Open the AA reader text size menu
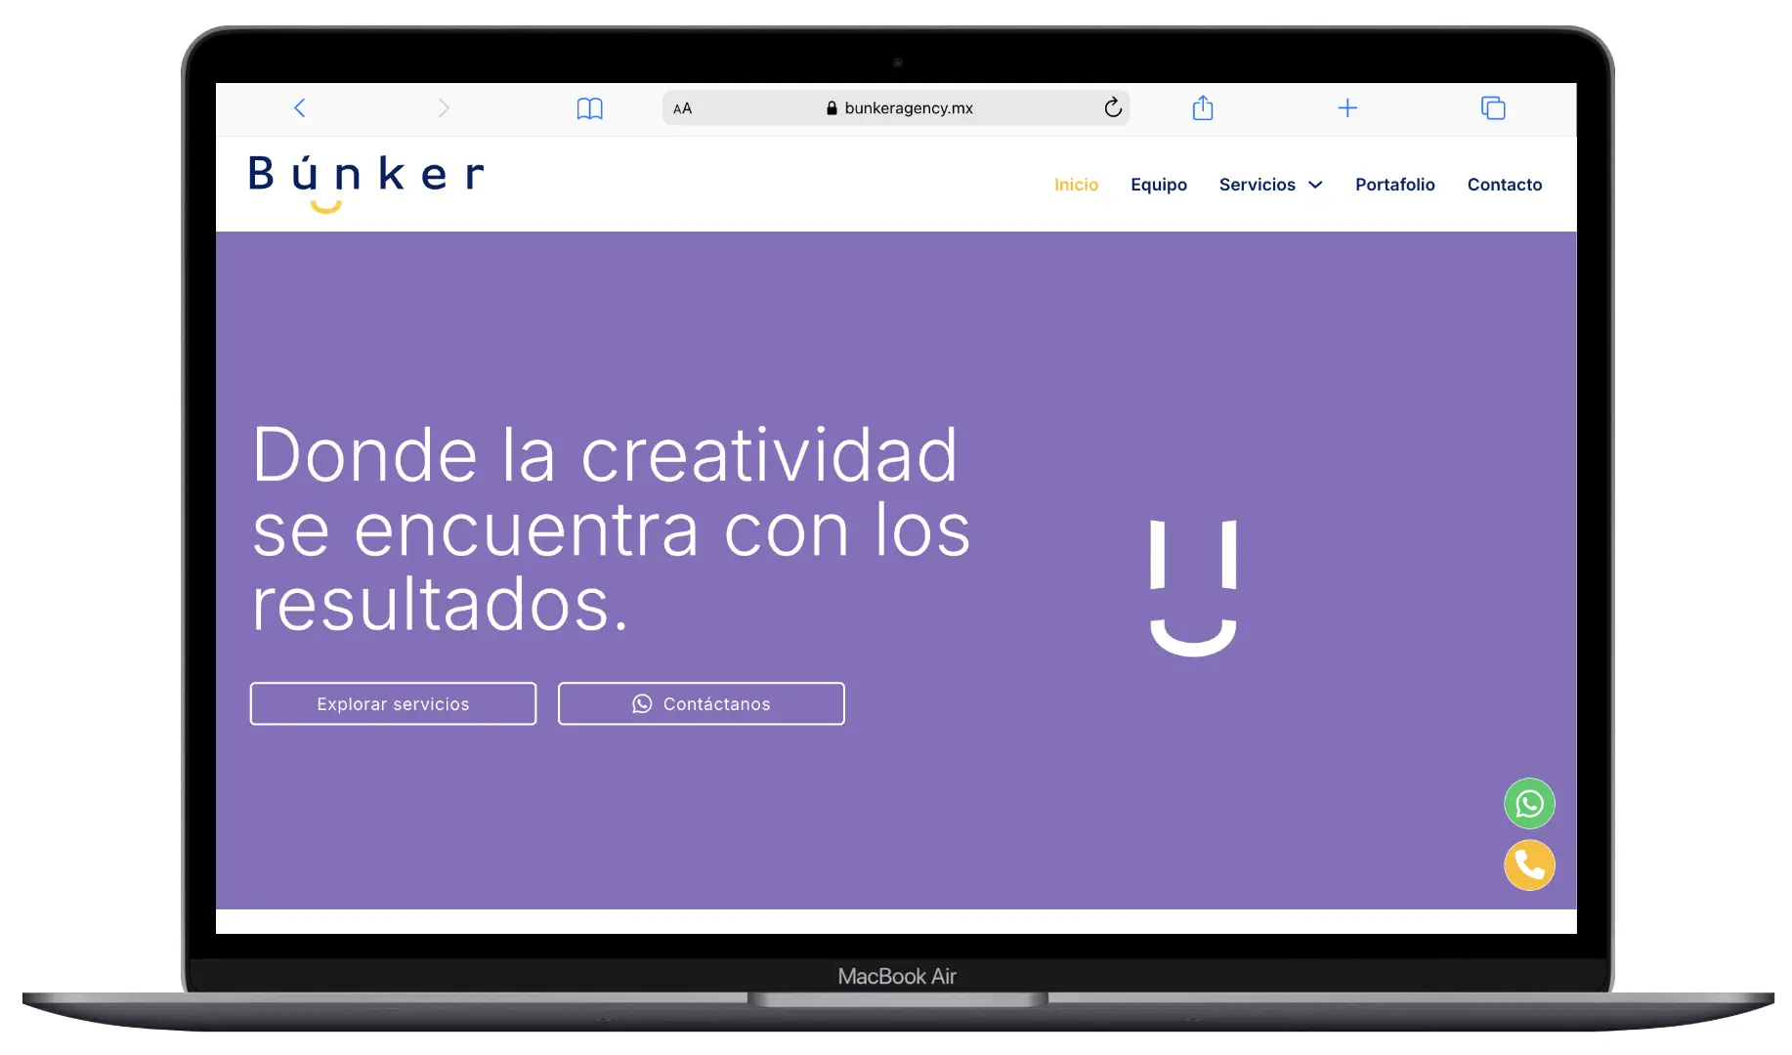The height and width of the screenshot is (1055, 1792). click(x=682, y=108)
